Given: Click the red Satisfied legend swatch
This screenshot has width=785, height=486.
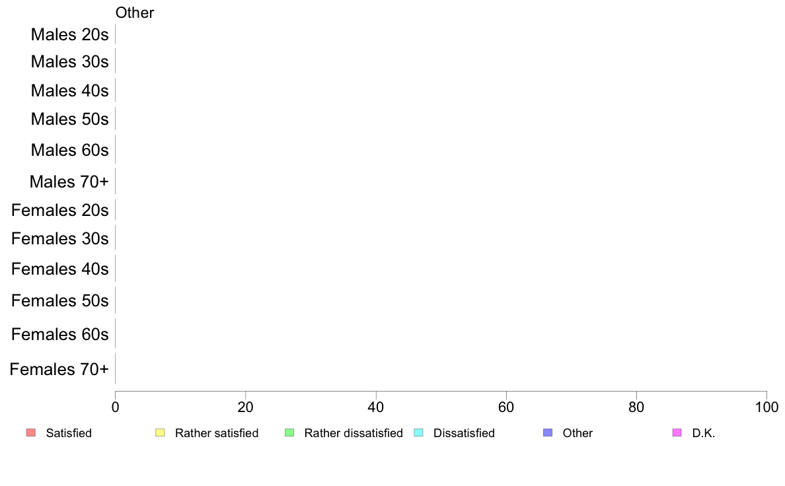Looking at the screenshot, I should coord(31,433).
